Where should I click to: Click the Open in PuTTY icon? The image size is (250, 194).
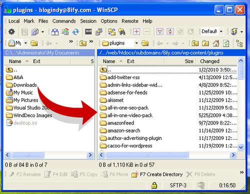click(x=99, y=31)
